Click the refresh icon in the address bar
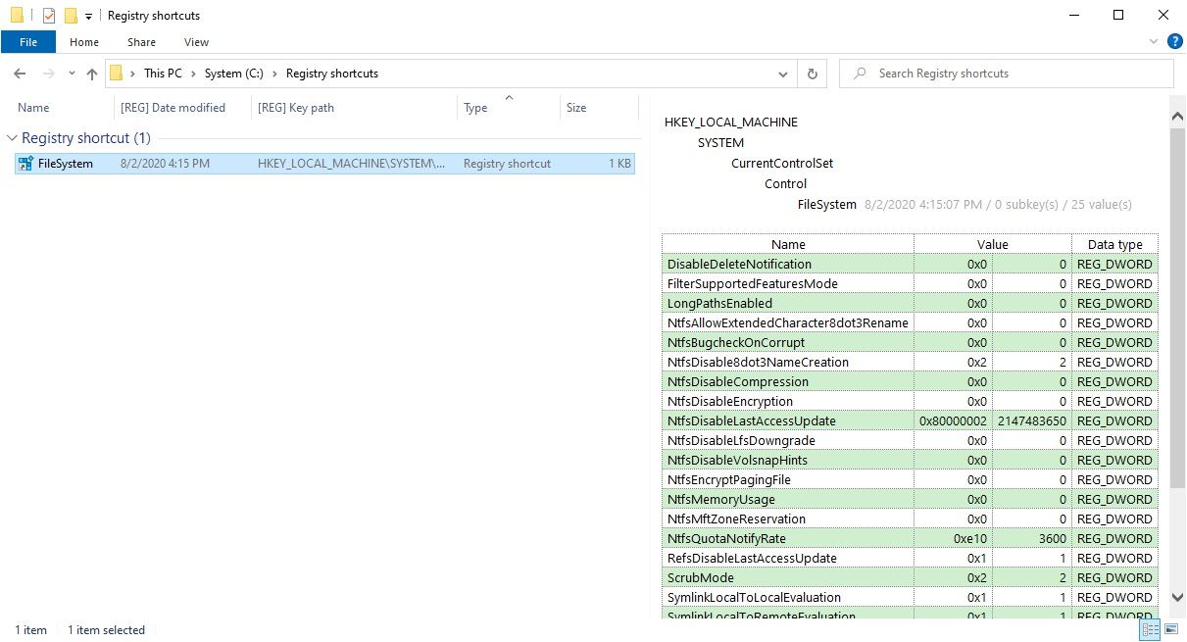Image resolution: width=1187 pixels, height=642 pixels. [x=812, y=73]
